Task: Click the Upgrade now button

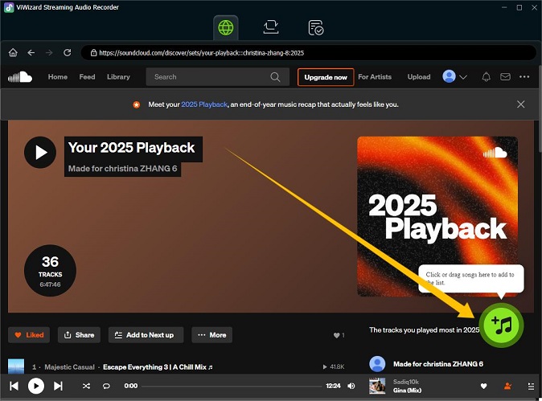Action: [326, 77]
